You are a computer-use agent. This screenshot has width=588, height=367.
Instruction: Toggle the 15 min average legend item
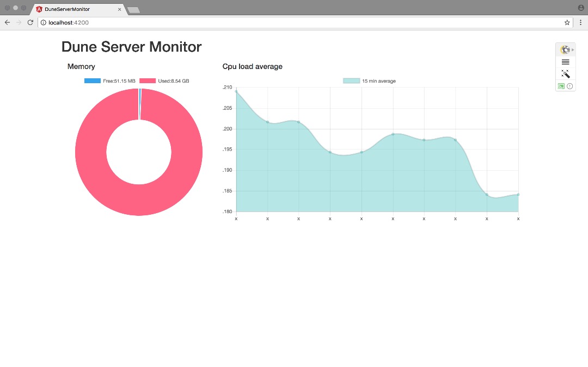click(x=369, y=81)
